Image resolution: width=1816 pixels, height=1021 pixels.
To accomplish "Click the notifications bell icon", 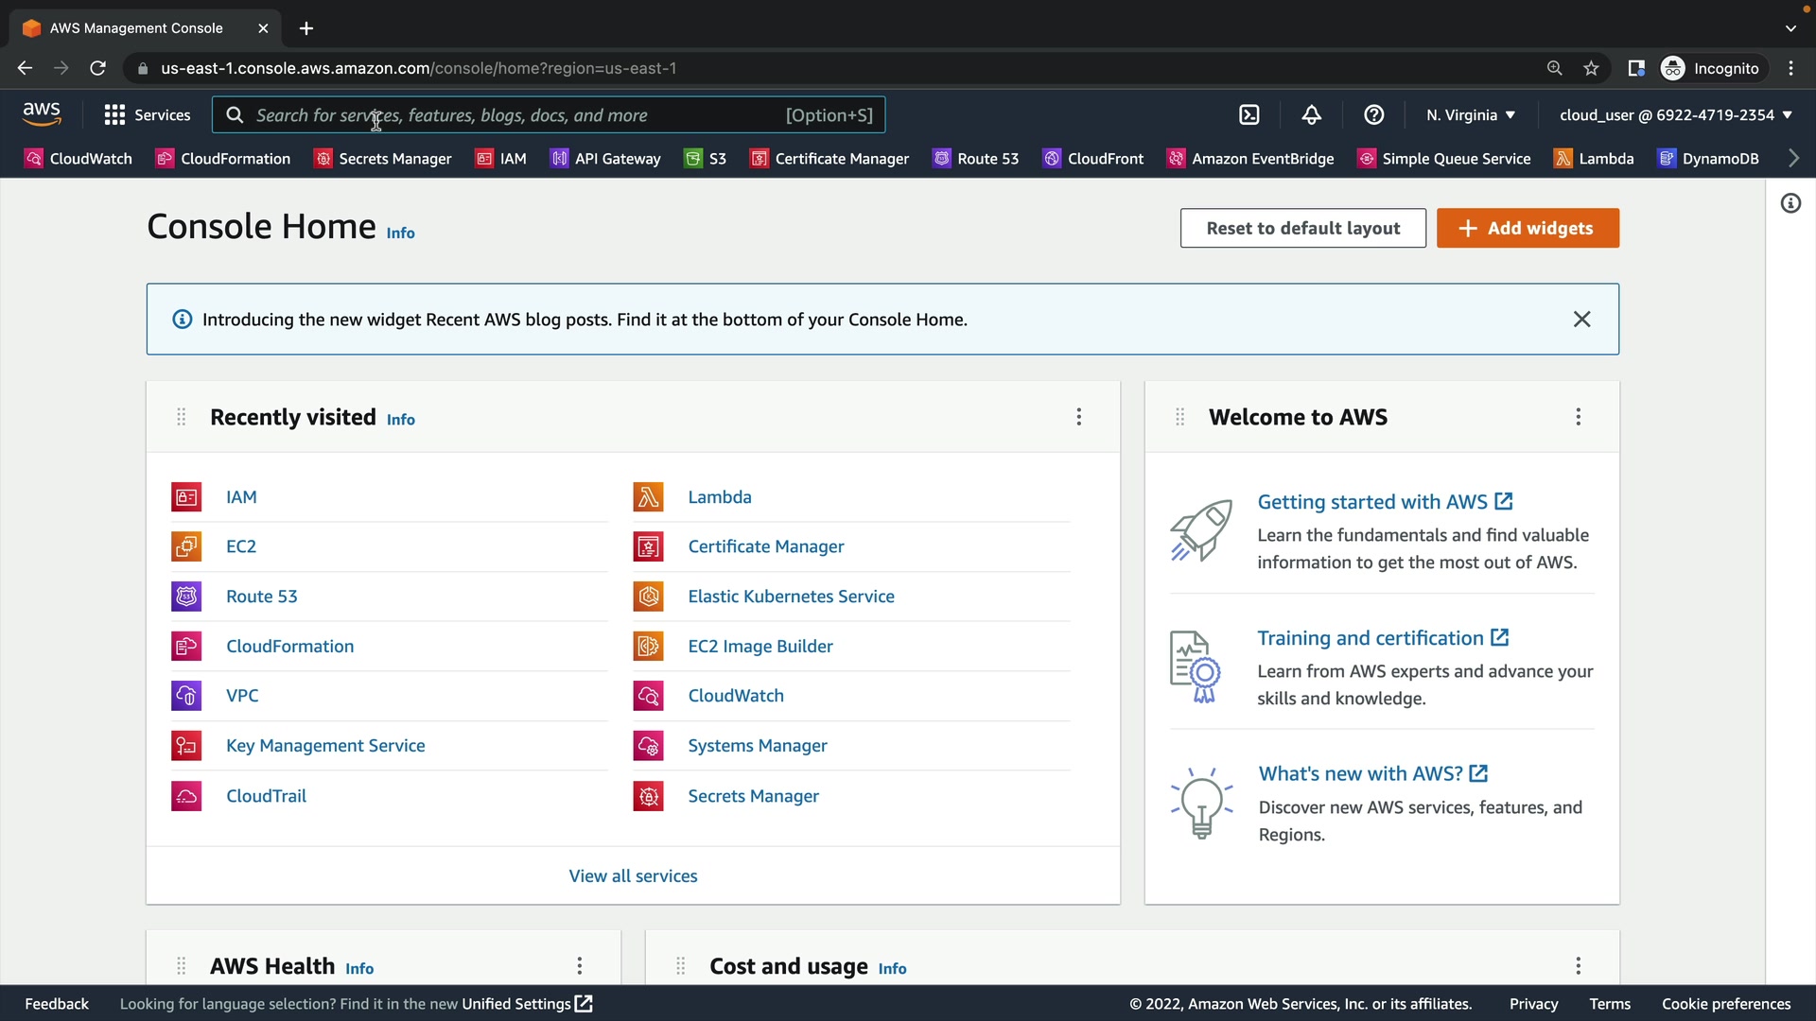I will 1311,115.
